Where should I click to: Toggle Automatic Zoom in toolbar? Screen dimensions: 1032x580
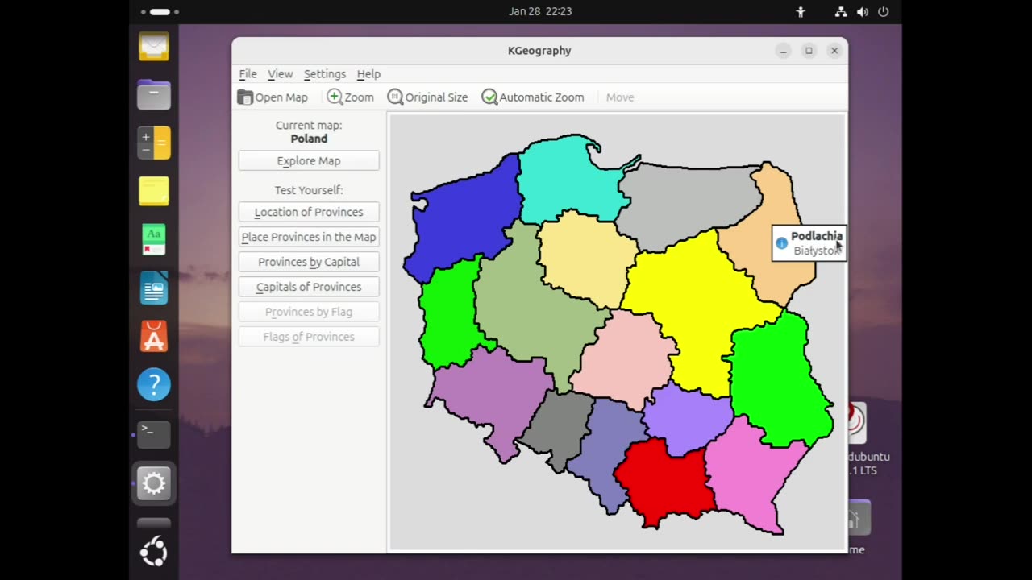532,97
